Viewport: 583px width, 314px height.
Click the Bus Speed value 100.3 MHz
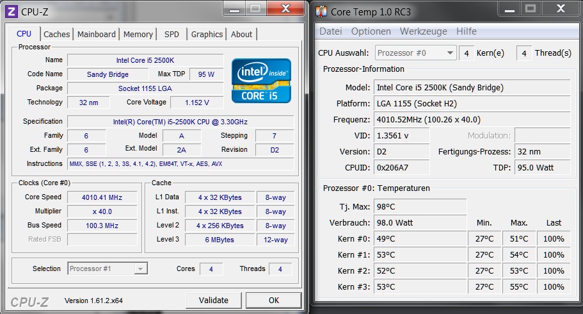(102, 226)
